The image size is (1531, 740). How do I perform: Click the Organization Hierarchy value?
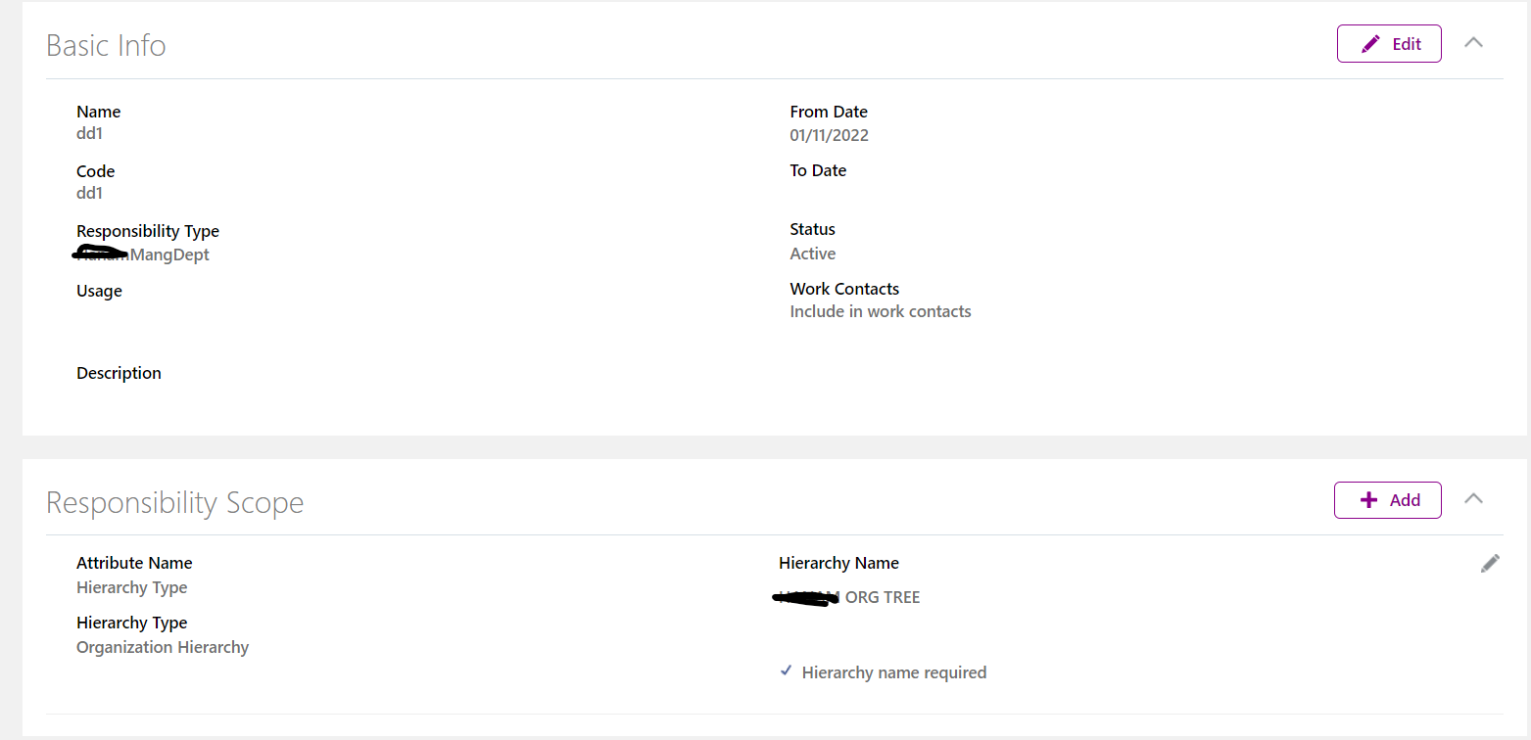click(163, 647)
